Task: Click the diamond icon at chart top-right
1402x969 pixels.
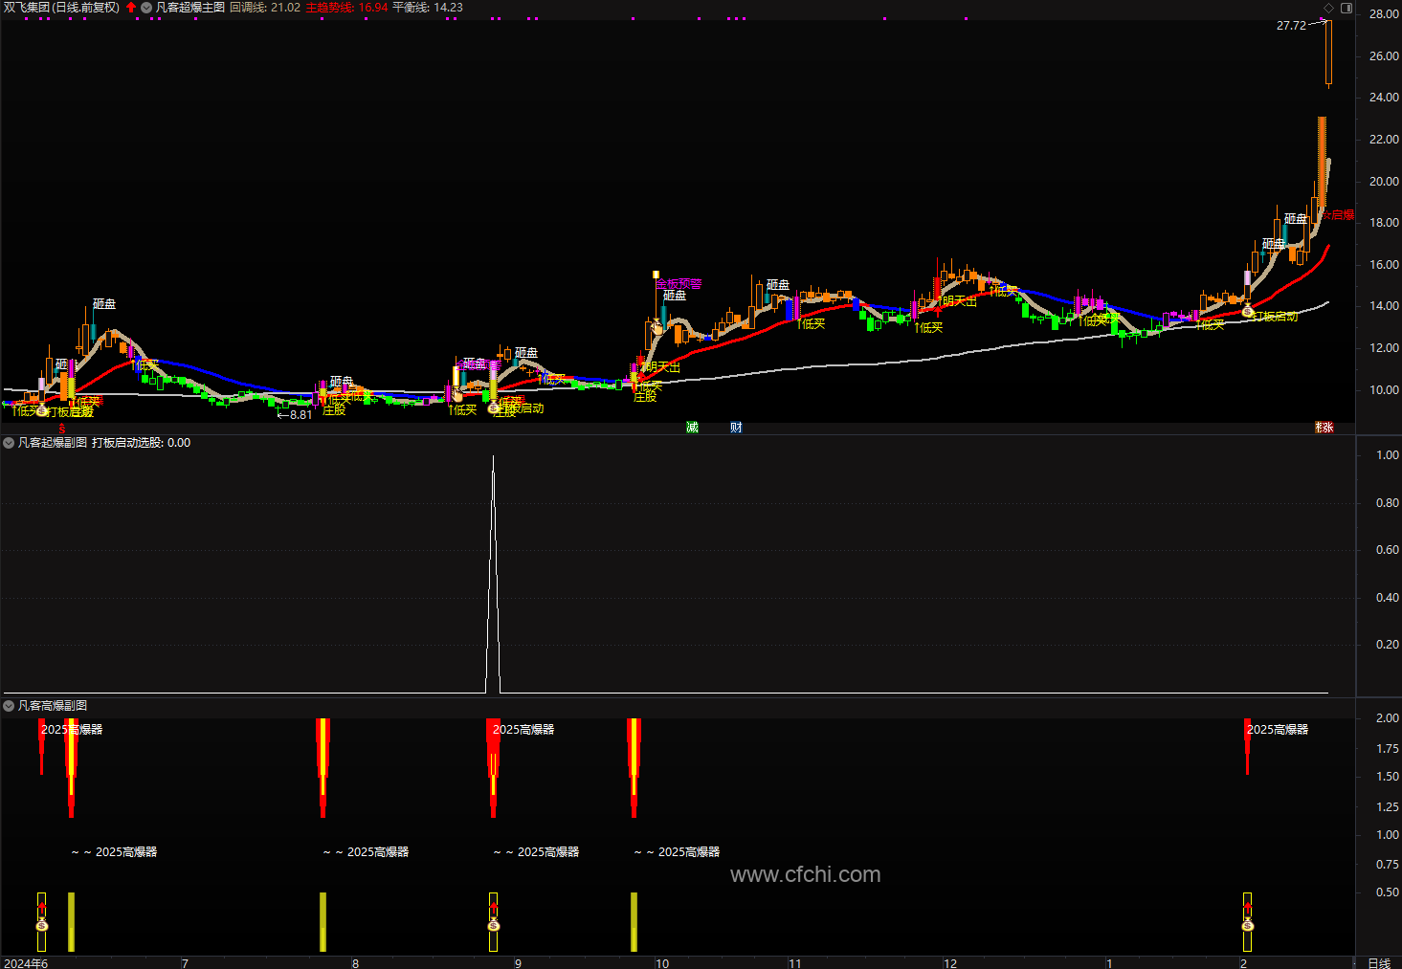Action: tap(1328, 8)
